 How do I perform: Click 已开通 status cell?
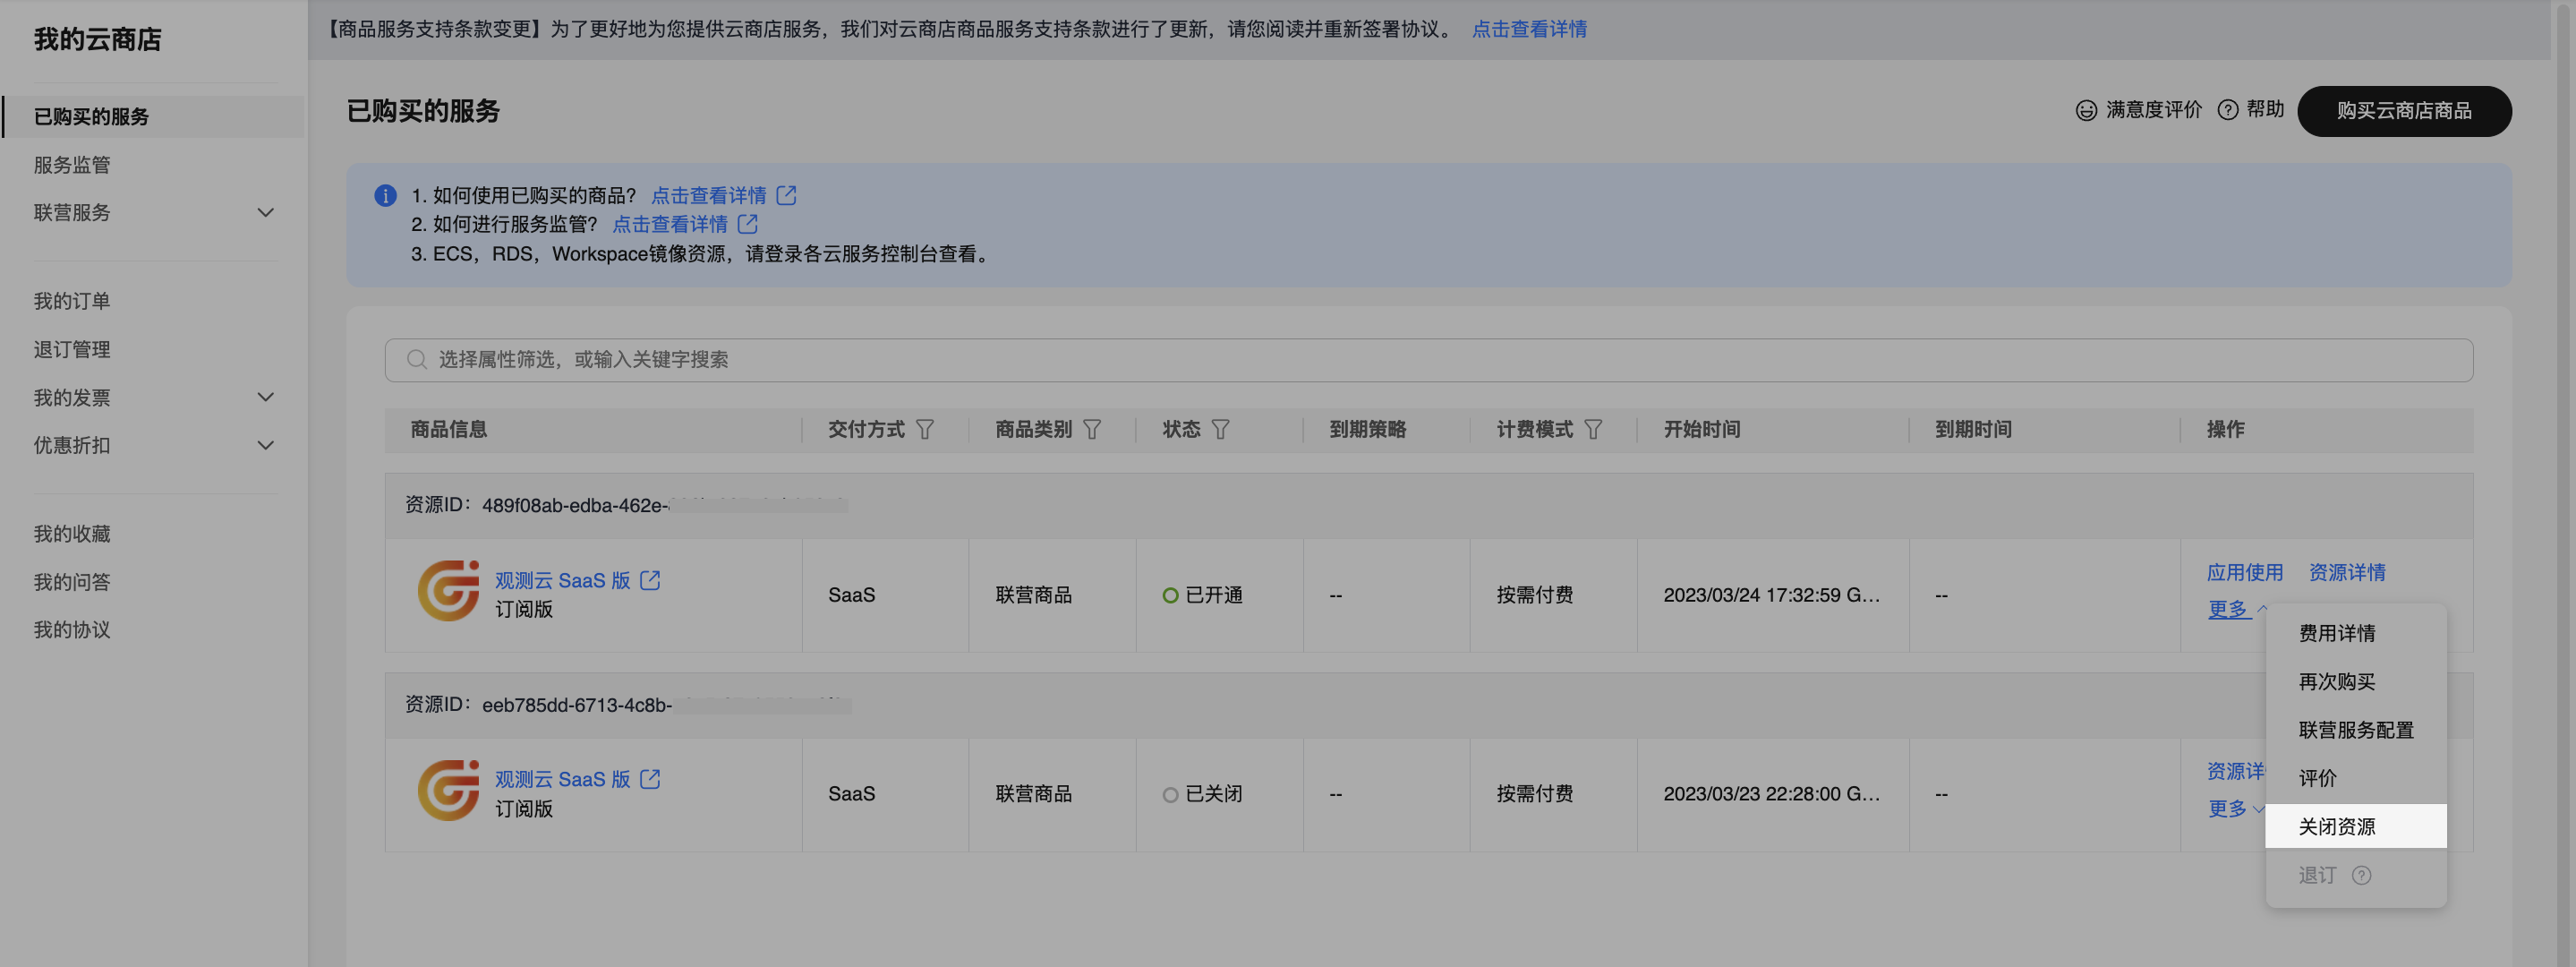pos(1203,595)
